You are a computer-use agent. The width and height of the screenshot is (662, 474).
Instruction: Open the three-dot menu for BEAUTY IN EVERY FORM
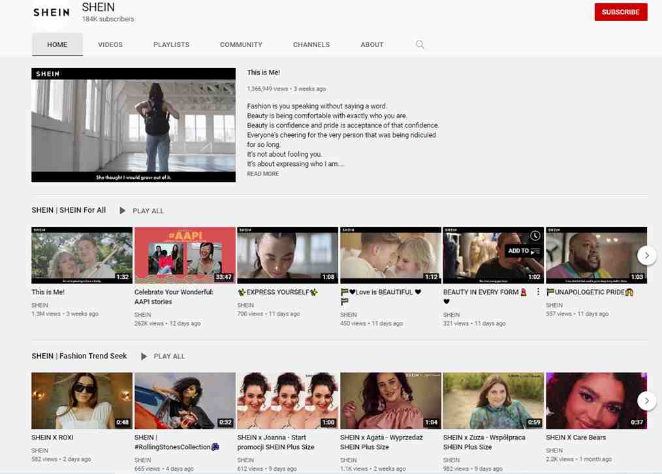(x=538, y=292)
